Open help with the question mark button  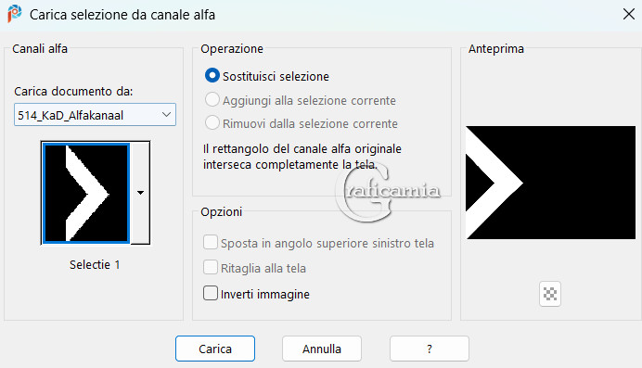click(430, 349)
